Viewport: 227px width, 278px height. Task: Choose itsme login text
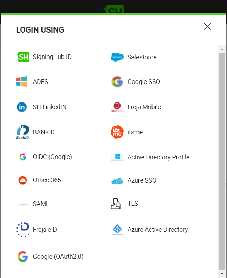click(135, 132)
